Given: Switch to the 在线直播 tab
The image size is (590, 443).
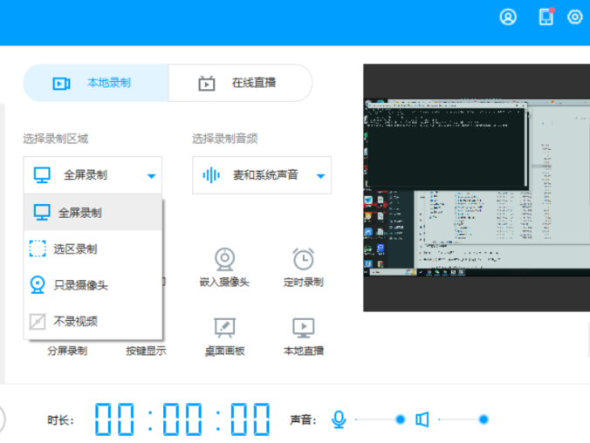Looking at the screenshot, I should [x=240, y=83].
